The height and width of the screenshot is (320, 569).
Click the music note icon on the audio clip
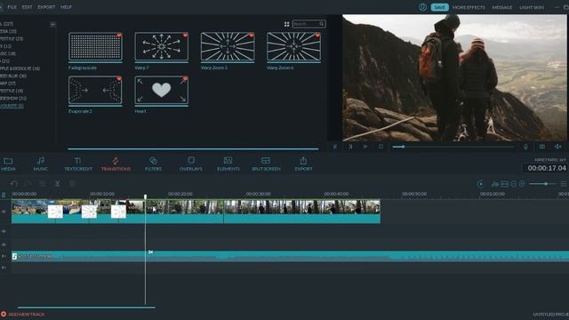pos(14,257)
